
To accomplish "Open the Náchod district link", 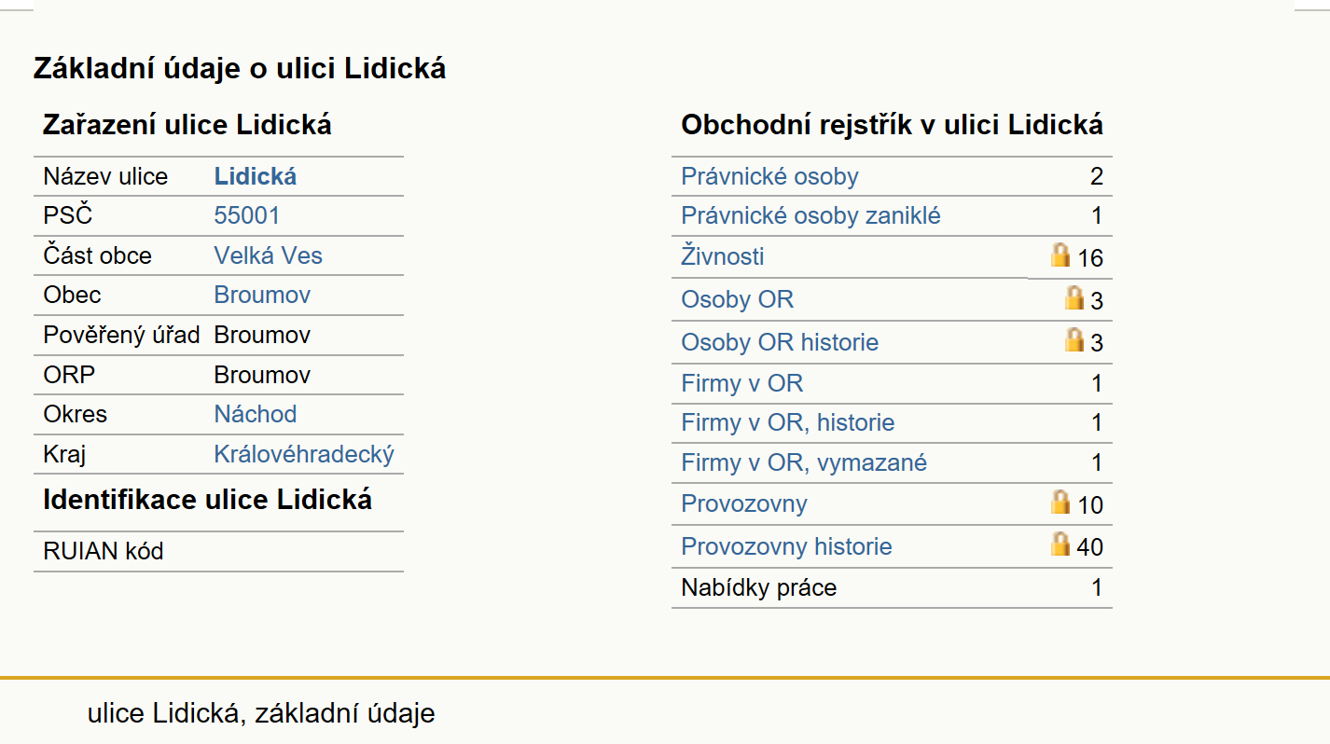I will pos(256,415).
